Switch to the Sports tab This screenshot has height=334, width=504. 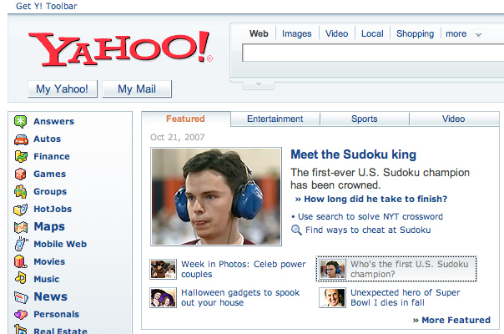364,119
